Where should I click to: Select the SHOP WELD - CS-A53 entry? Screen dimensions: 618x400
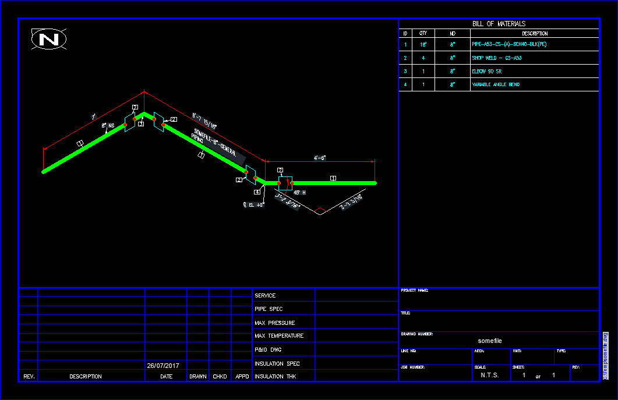[x=497, y=58]
